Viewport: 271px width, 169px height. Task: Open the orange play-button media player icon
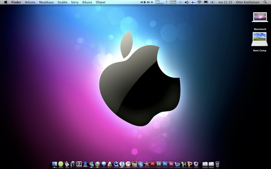pyautogui.click(x=128, y=164)
